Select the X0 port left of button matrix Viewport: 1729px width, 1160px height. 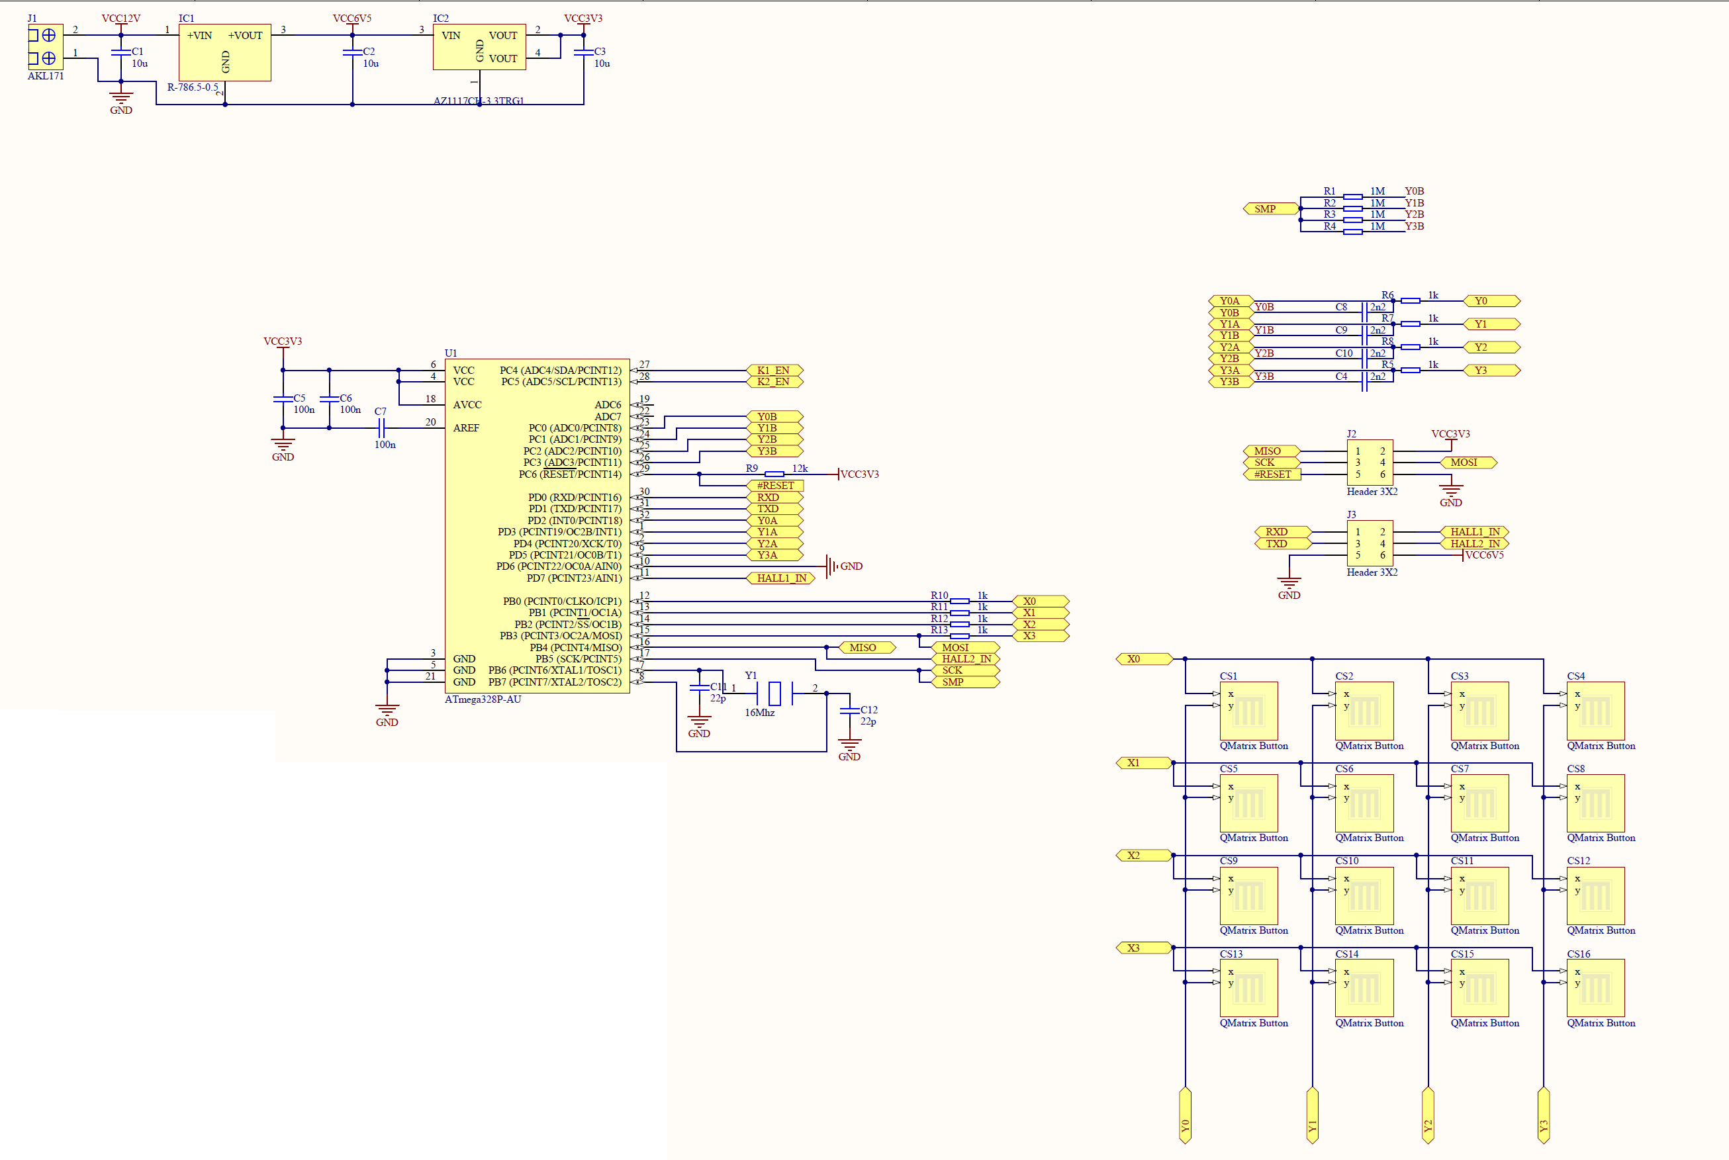1143,658
